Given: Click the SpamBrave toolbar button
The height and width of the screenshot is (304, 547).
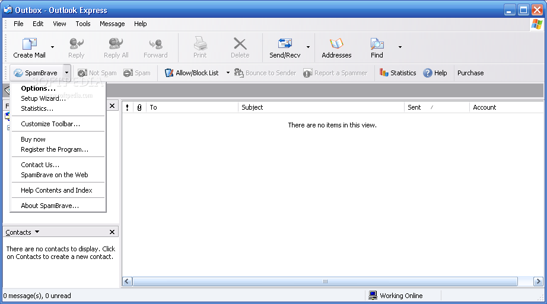Looking at the screenshot, I should tap(36, 73).
